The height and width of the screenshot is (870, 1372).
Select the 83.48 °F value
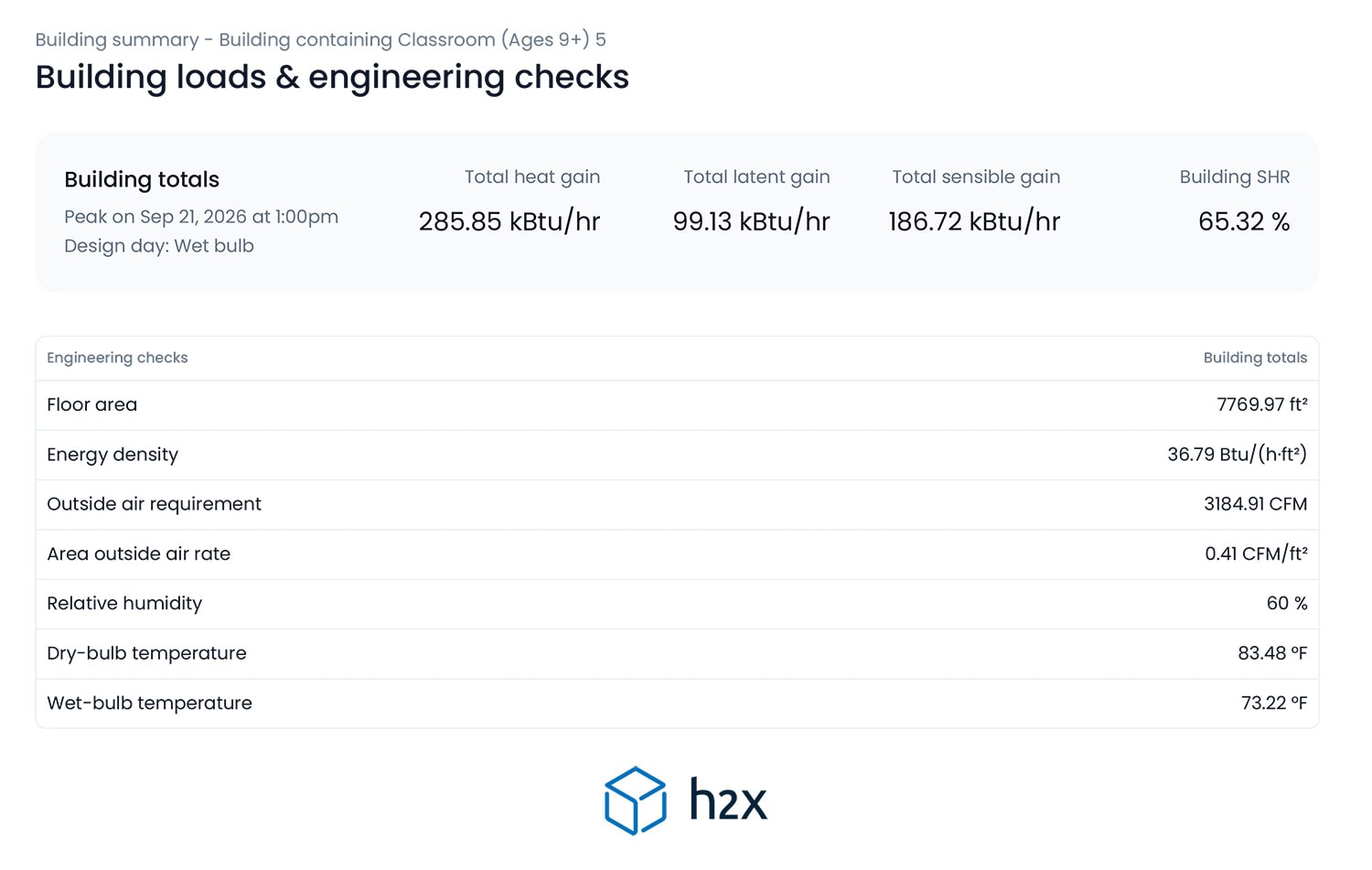tap(1272, 653)
